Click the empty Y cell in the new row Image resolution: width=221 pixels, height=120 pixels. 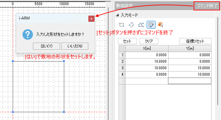[190, 81]
